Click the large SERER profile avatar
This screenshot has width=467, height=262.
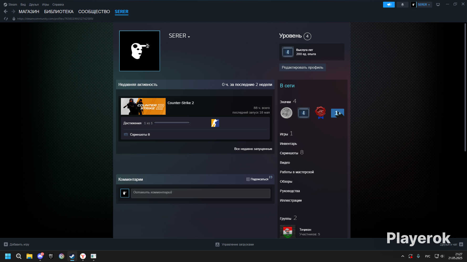tap(139, 51)
